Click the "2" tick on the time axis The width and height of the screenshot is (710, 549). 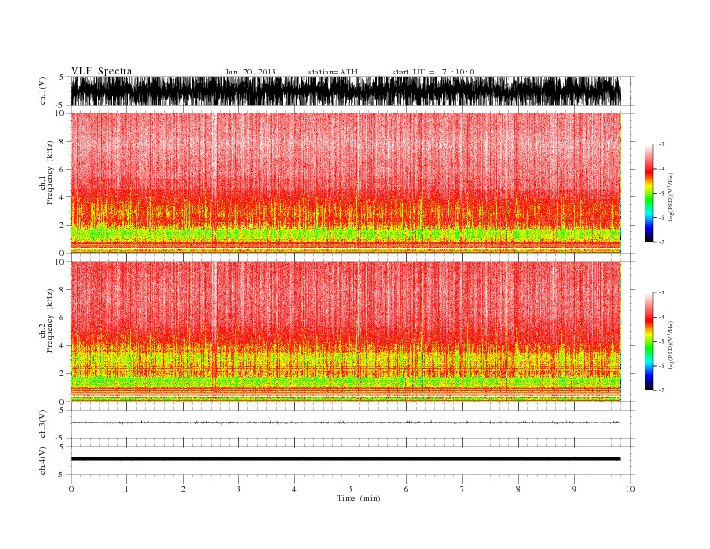183,489
